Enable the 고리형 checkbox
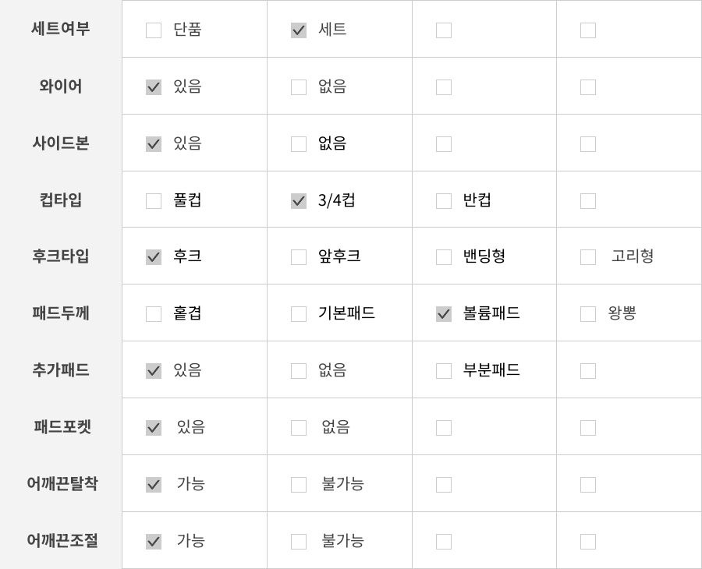This screenshot has width=702, height=569. pos(588,257)
